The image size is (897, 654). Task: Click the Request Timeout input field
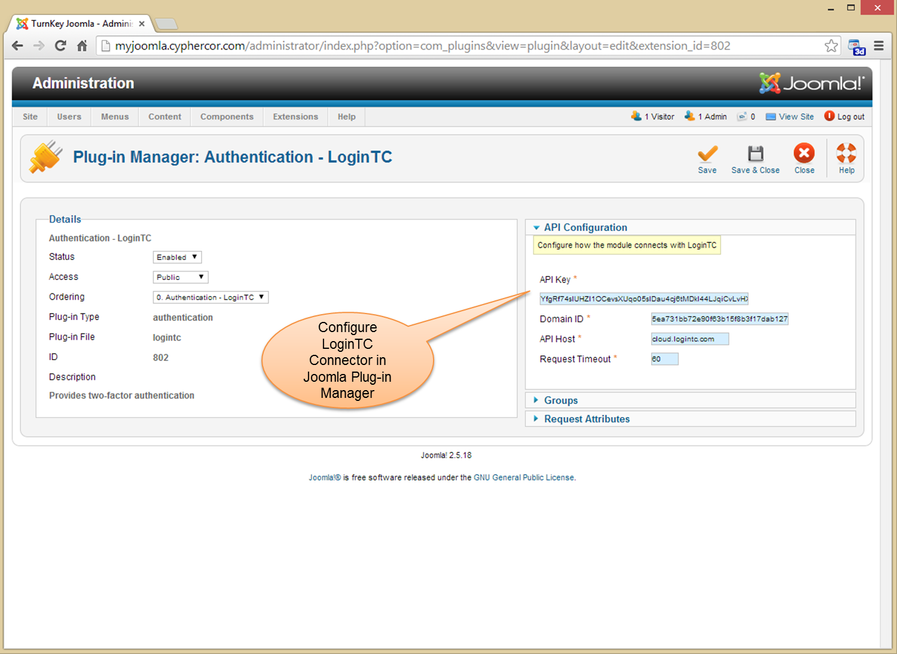[665, 359]
